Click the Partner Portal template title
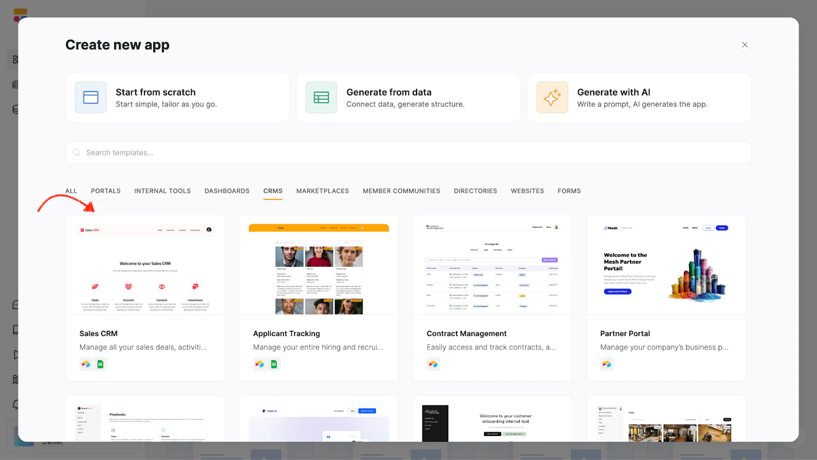This screenshot has height=460, width=817. [625, 334]
